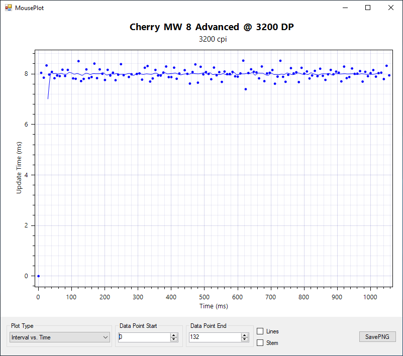Decrease Data Point End with down arrow
This screenshot has width=403, height=356.
[245, 339]
